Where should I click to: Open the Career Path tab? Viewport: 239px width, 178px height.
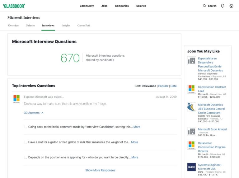(x=84, y=26)
